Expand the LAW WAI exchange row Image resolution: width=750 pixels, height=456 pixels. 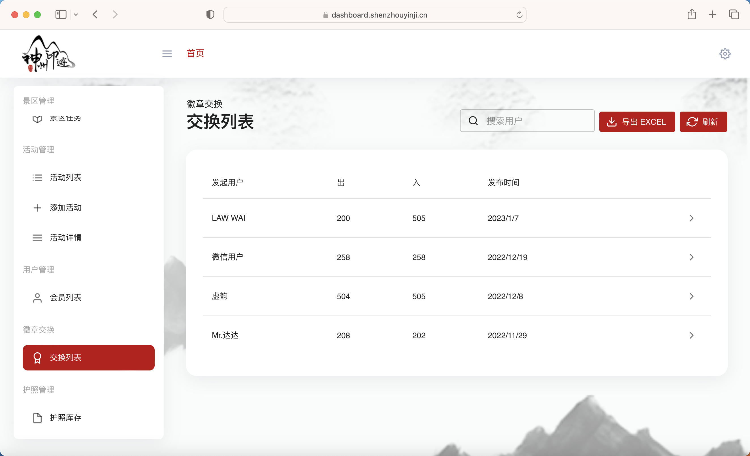click(x=691, y=218)
